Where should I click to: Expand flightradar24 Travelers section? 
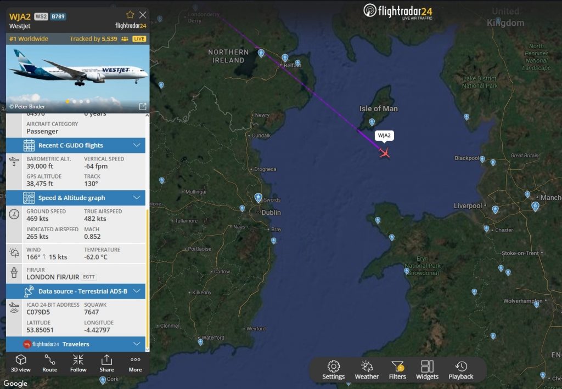pos(76,344)
